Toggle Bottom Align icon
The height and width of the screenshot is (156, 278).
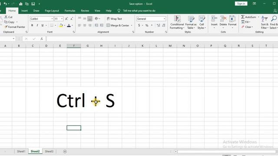(90, 18)
